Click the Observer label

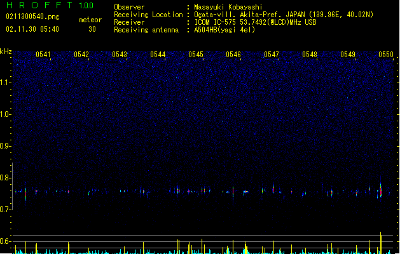129,7
